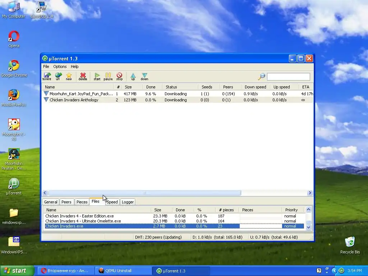This screenshot has height=276, width=368.
Task: Click files list scrollbar down arrow
Action: pos(309,227)
